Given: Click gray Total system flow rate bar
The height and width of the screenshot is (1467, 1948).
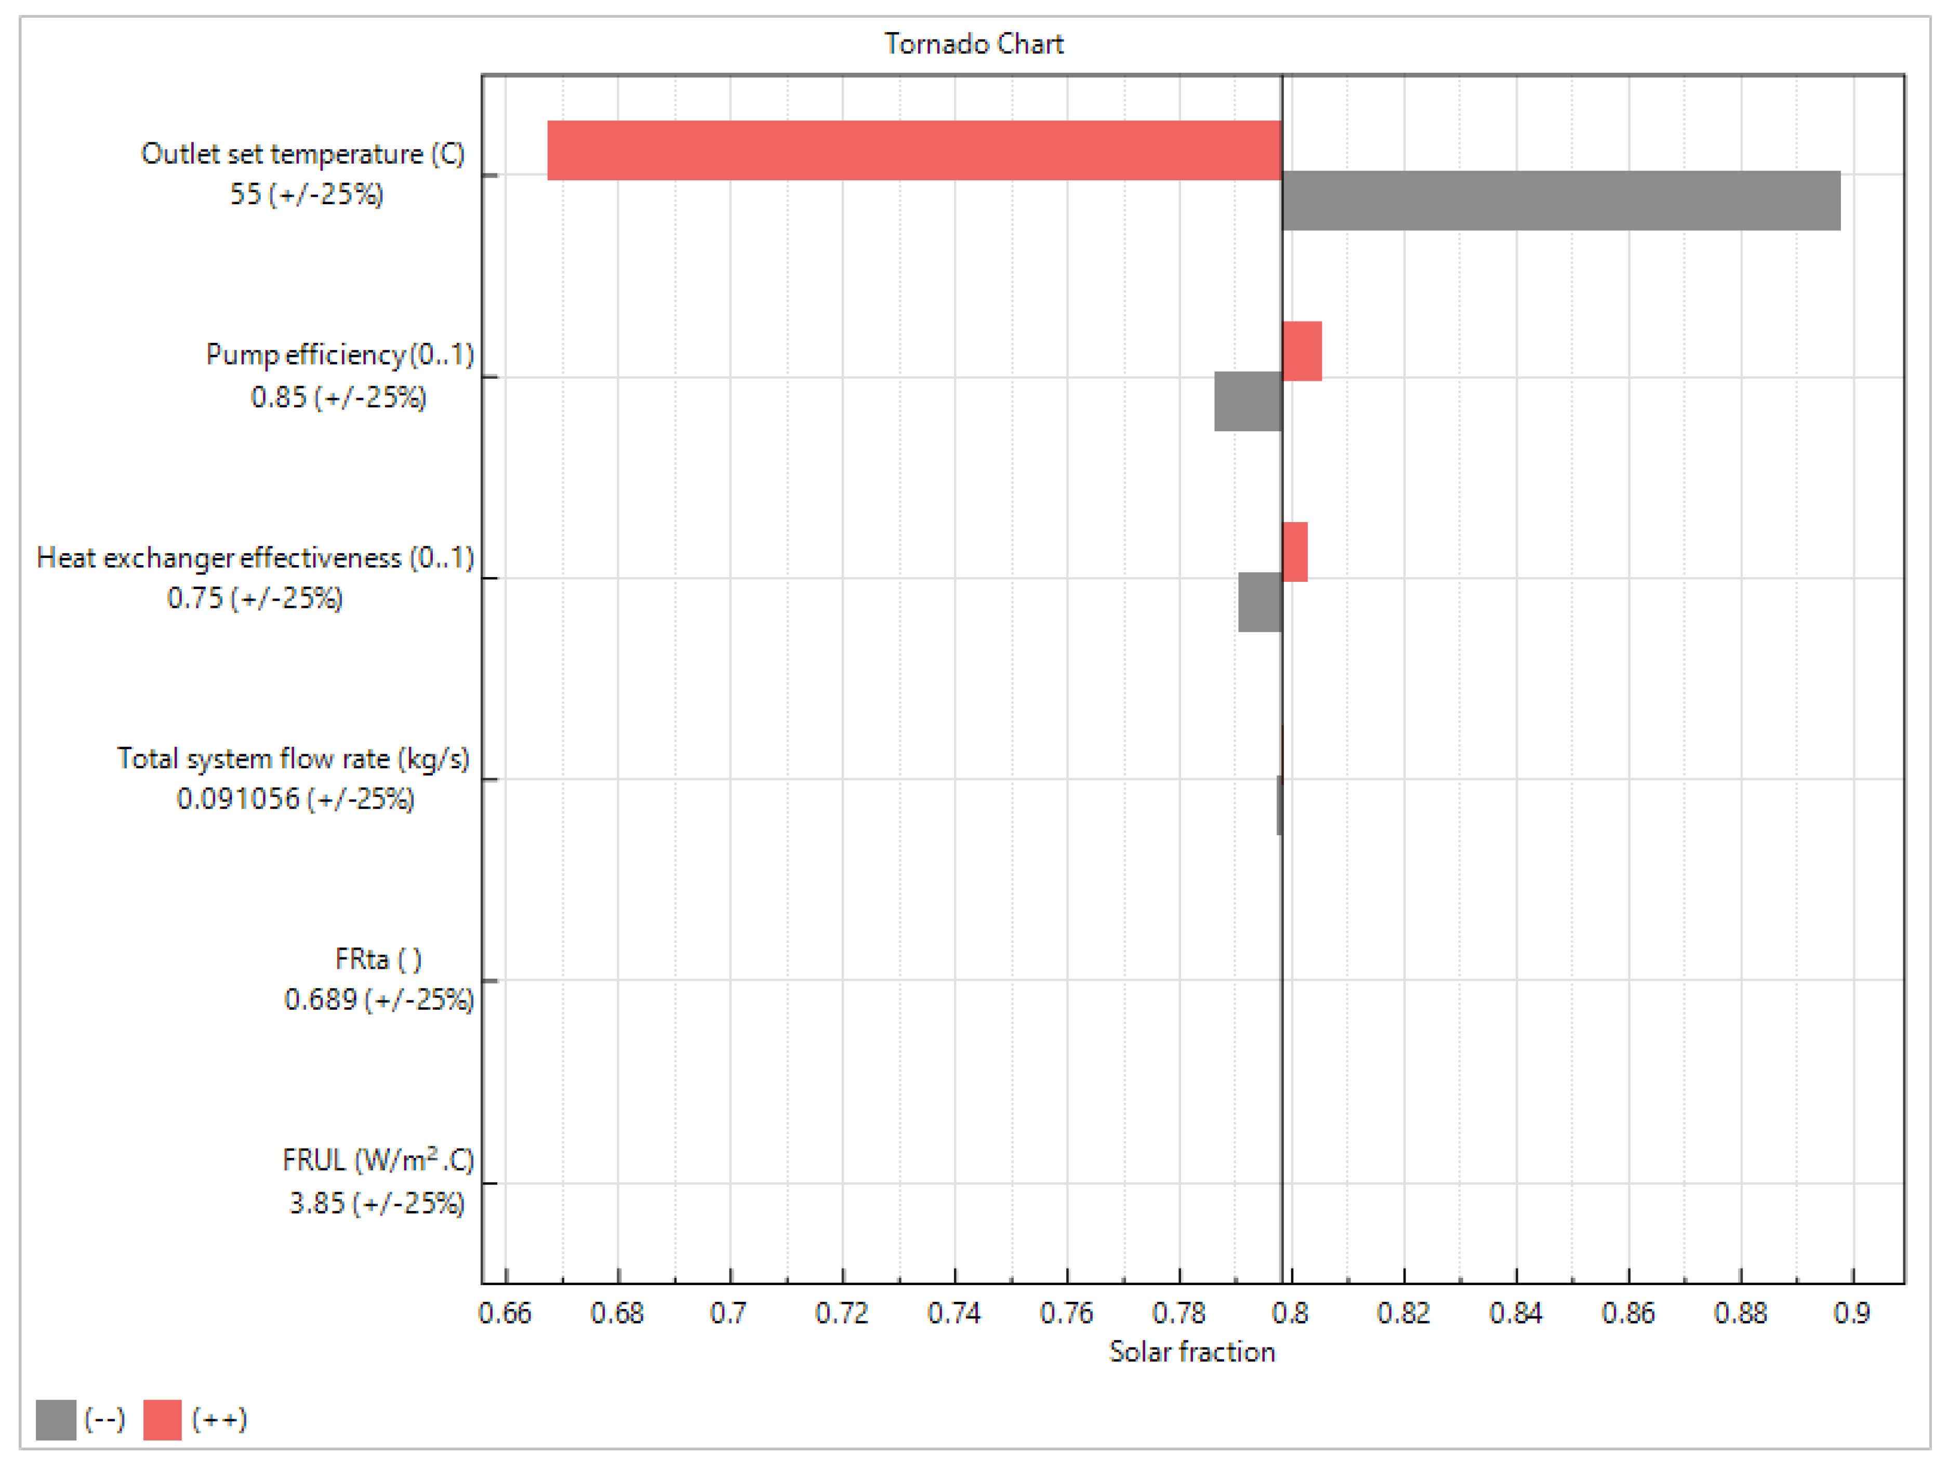Looking at the screenshot, I should (x=1279, y=805).
